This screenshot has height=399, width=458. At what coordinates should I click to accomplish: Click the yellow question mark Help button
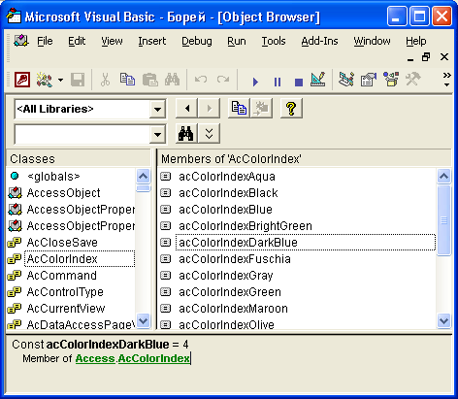coord(291,108)
